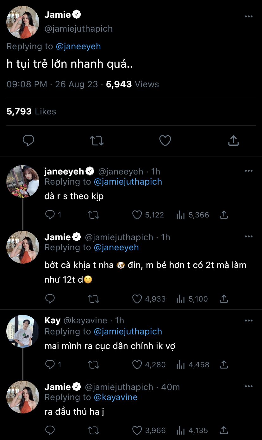
Task: Like the main tweet 'h tụi trẻ lớn nhanh quá'
Action: tap(165, 141)
